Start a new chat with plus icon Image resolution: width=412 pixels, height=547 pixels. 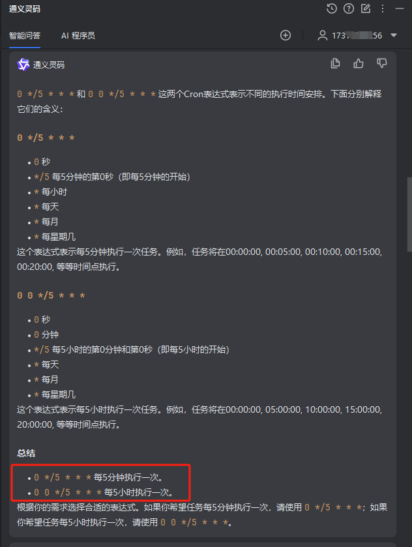(x=286, y=35)
